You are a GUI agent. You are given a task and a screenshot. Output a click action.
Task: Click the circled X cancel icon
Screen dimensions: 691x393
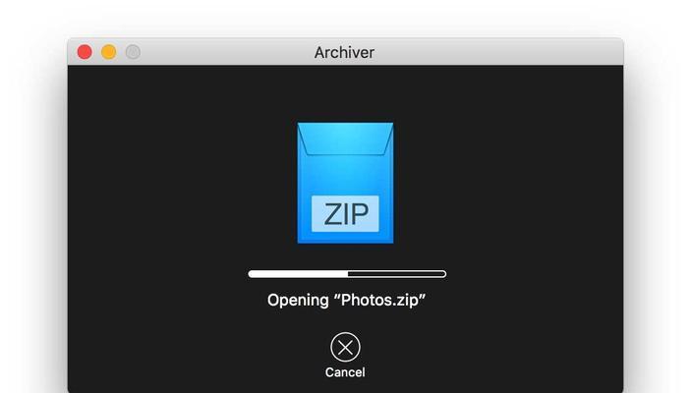tap(345, 347)
